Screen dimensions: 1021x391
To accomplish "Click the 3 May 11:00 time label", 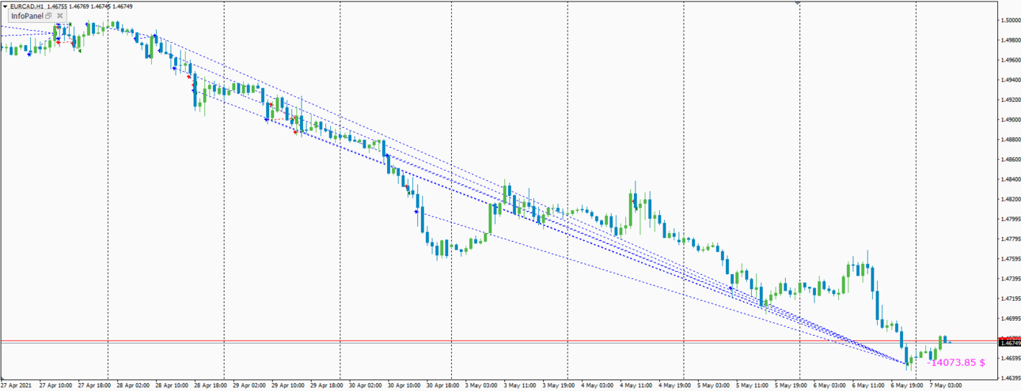I will 520,385.
